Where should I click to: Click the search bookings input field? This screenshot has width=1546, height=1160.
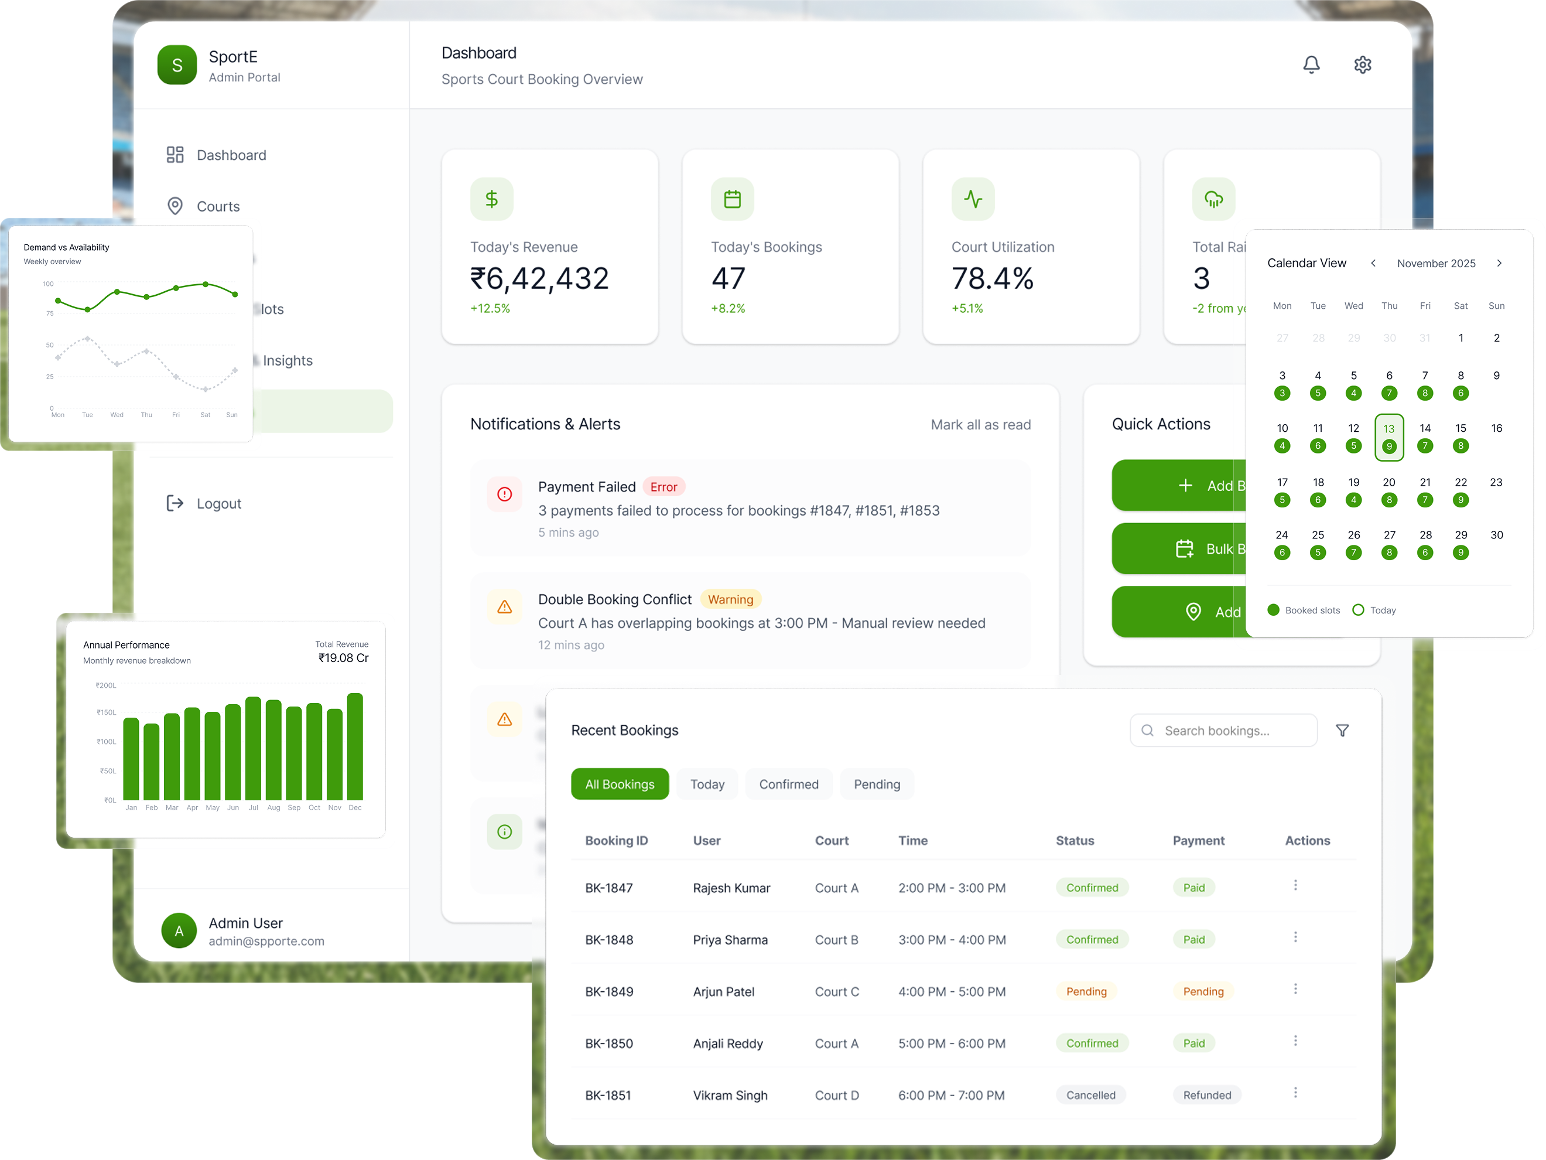pos(1223,730)
